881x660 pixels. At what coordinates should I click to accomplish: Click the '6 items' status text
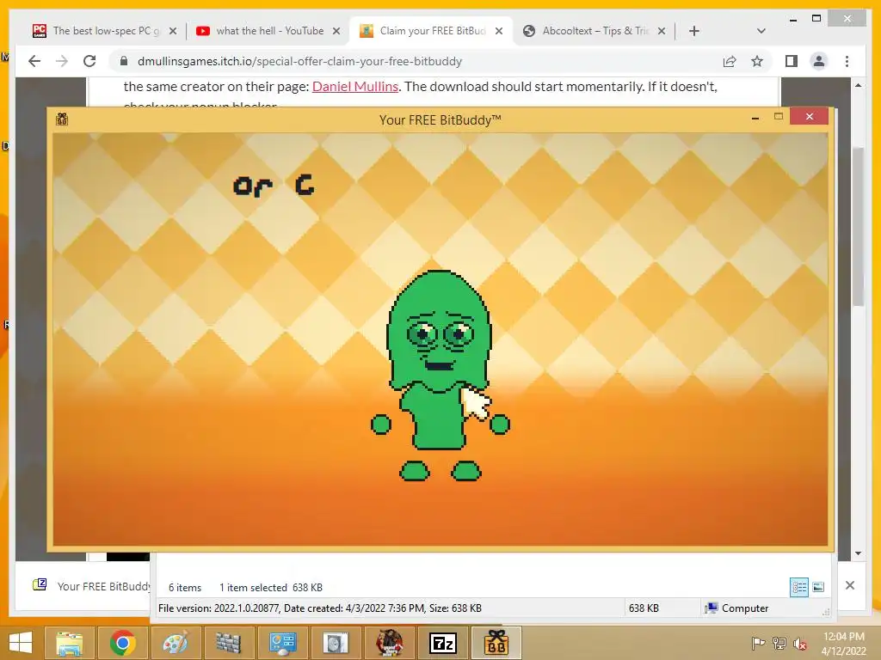click(x=185, y=588)
